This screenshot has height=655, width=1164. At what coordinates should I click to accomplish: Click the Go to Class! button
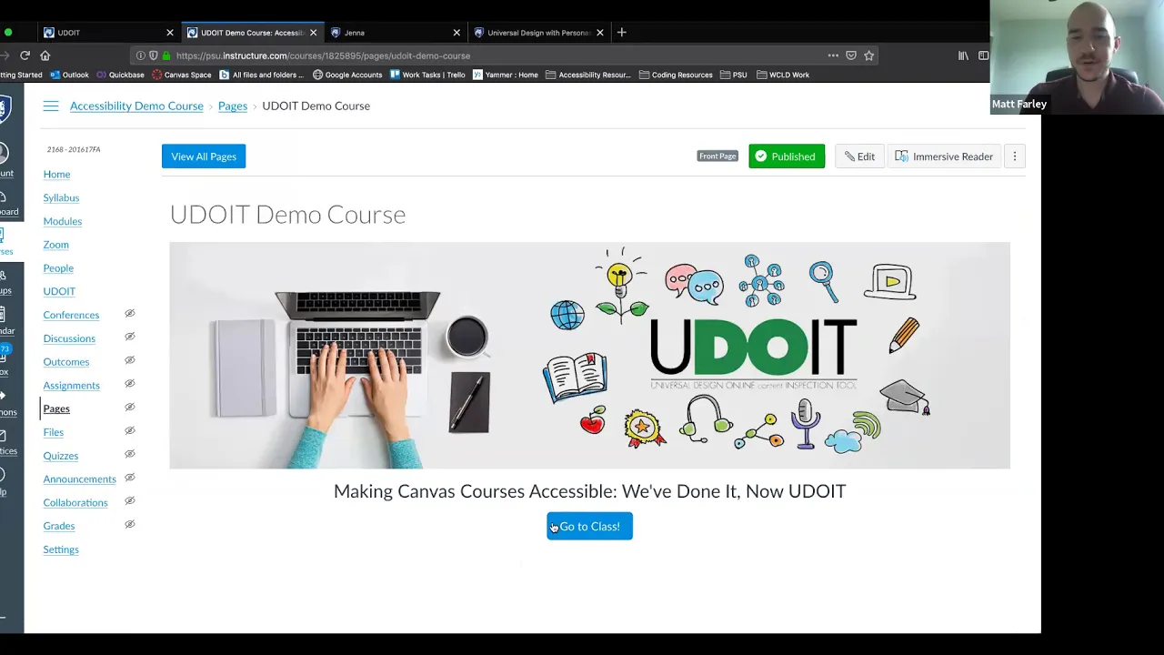pyautogui.click(x=589, y=527)
